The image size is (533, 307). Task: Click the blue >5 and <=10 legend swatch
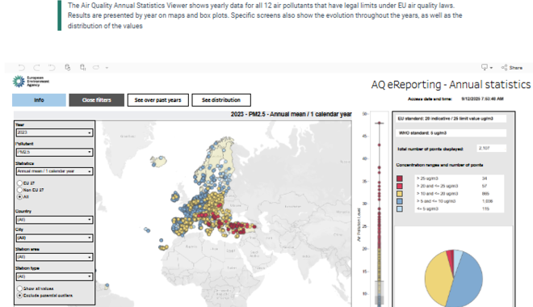point(400,201)
